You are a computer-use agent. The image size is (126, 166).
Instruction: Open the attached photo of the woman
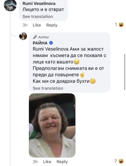(x=52, y=125)
